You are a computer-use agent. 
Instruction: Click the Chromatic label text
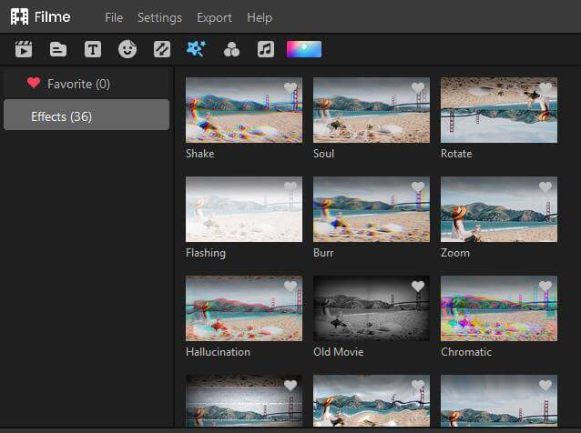466,351
